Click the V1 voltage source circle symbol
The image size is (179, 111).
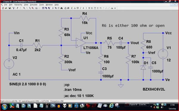pos(163,54)
